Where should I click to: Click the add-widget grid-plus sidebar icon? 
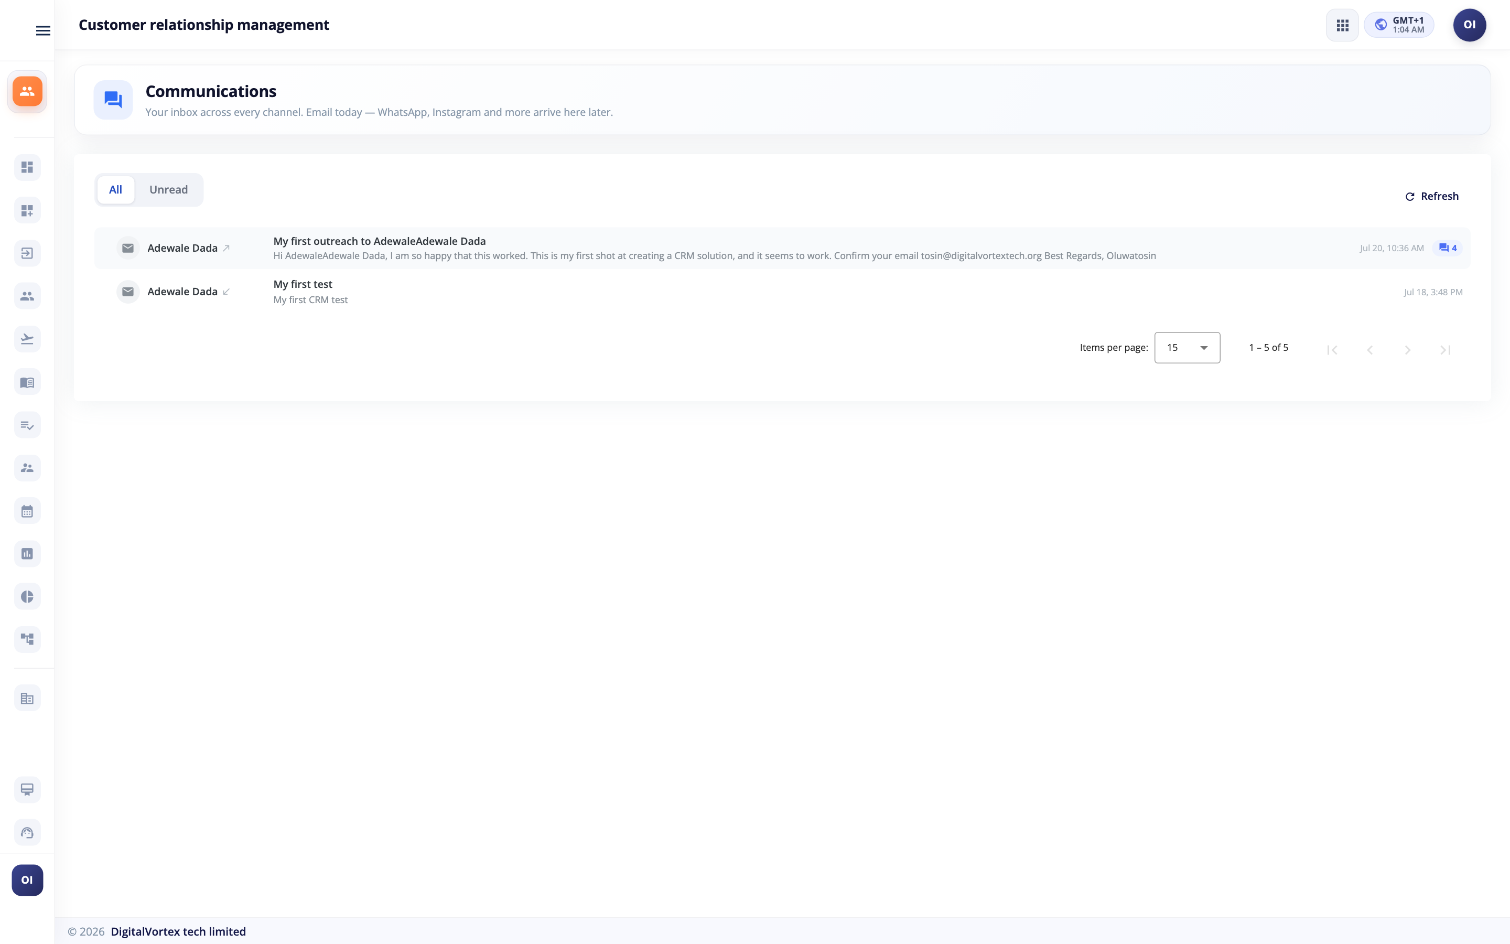click(x=27, y=210)
